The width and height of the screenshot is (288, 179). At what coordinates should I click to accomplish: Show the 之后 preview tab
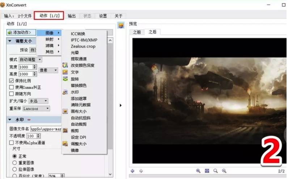pyautogui.click(x=152, y=32)
